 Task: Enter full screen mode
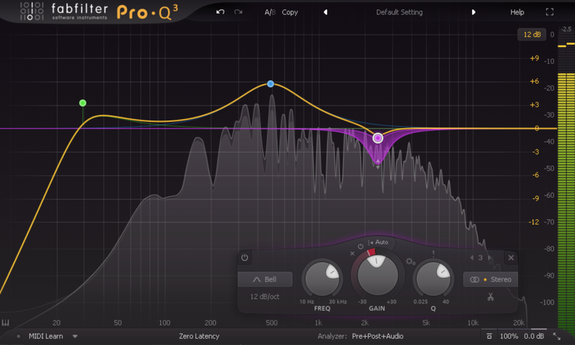click(x=549, y=12)
